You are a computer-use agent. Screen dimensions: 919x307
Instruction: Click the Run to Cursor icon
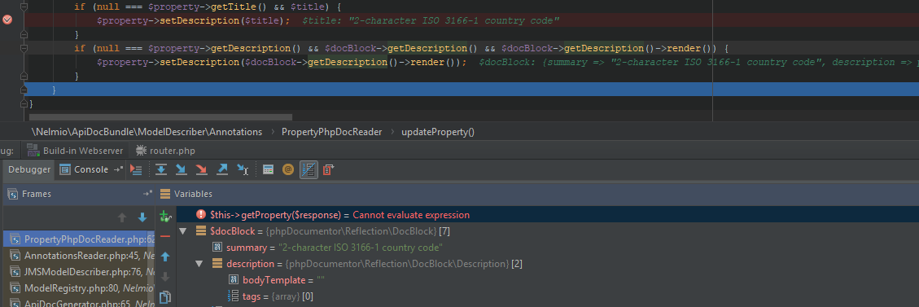[x=243, y=170]
